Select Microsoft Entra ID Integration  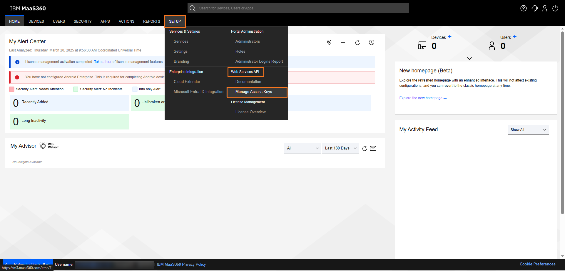point(198,92)
